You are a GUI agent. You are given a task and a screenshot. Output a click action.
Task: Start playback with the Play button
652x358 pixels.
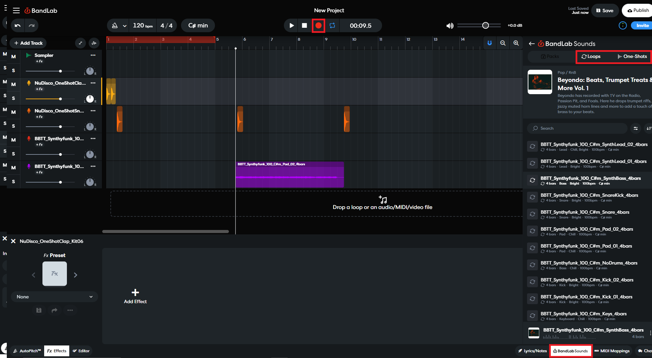tap(291, 25)
